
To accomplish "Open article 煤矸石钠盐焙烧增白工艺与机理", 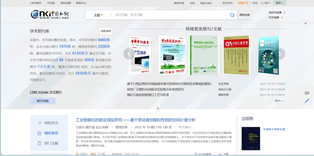I will (148, 95).
